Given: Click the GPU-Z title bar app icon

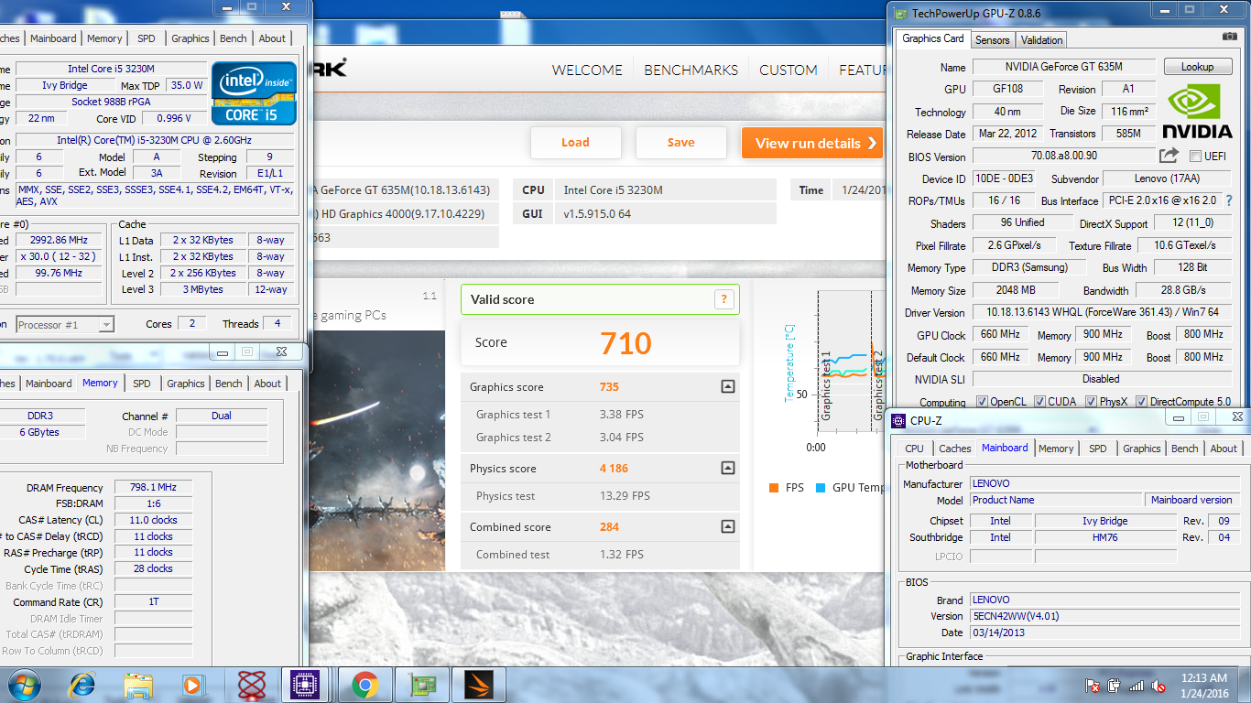Looking at the screenshot, I should pyautogui.click(x=901, y=14).
